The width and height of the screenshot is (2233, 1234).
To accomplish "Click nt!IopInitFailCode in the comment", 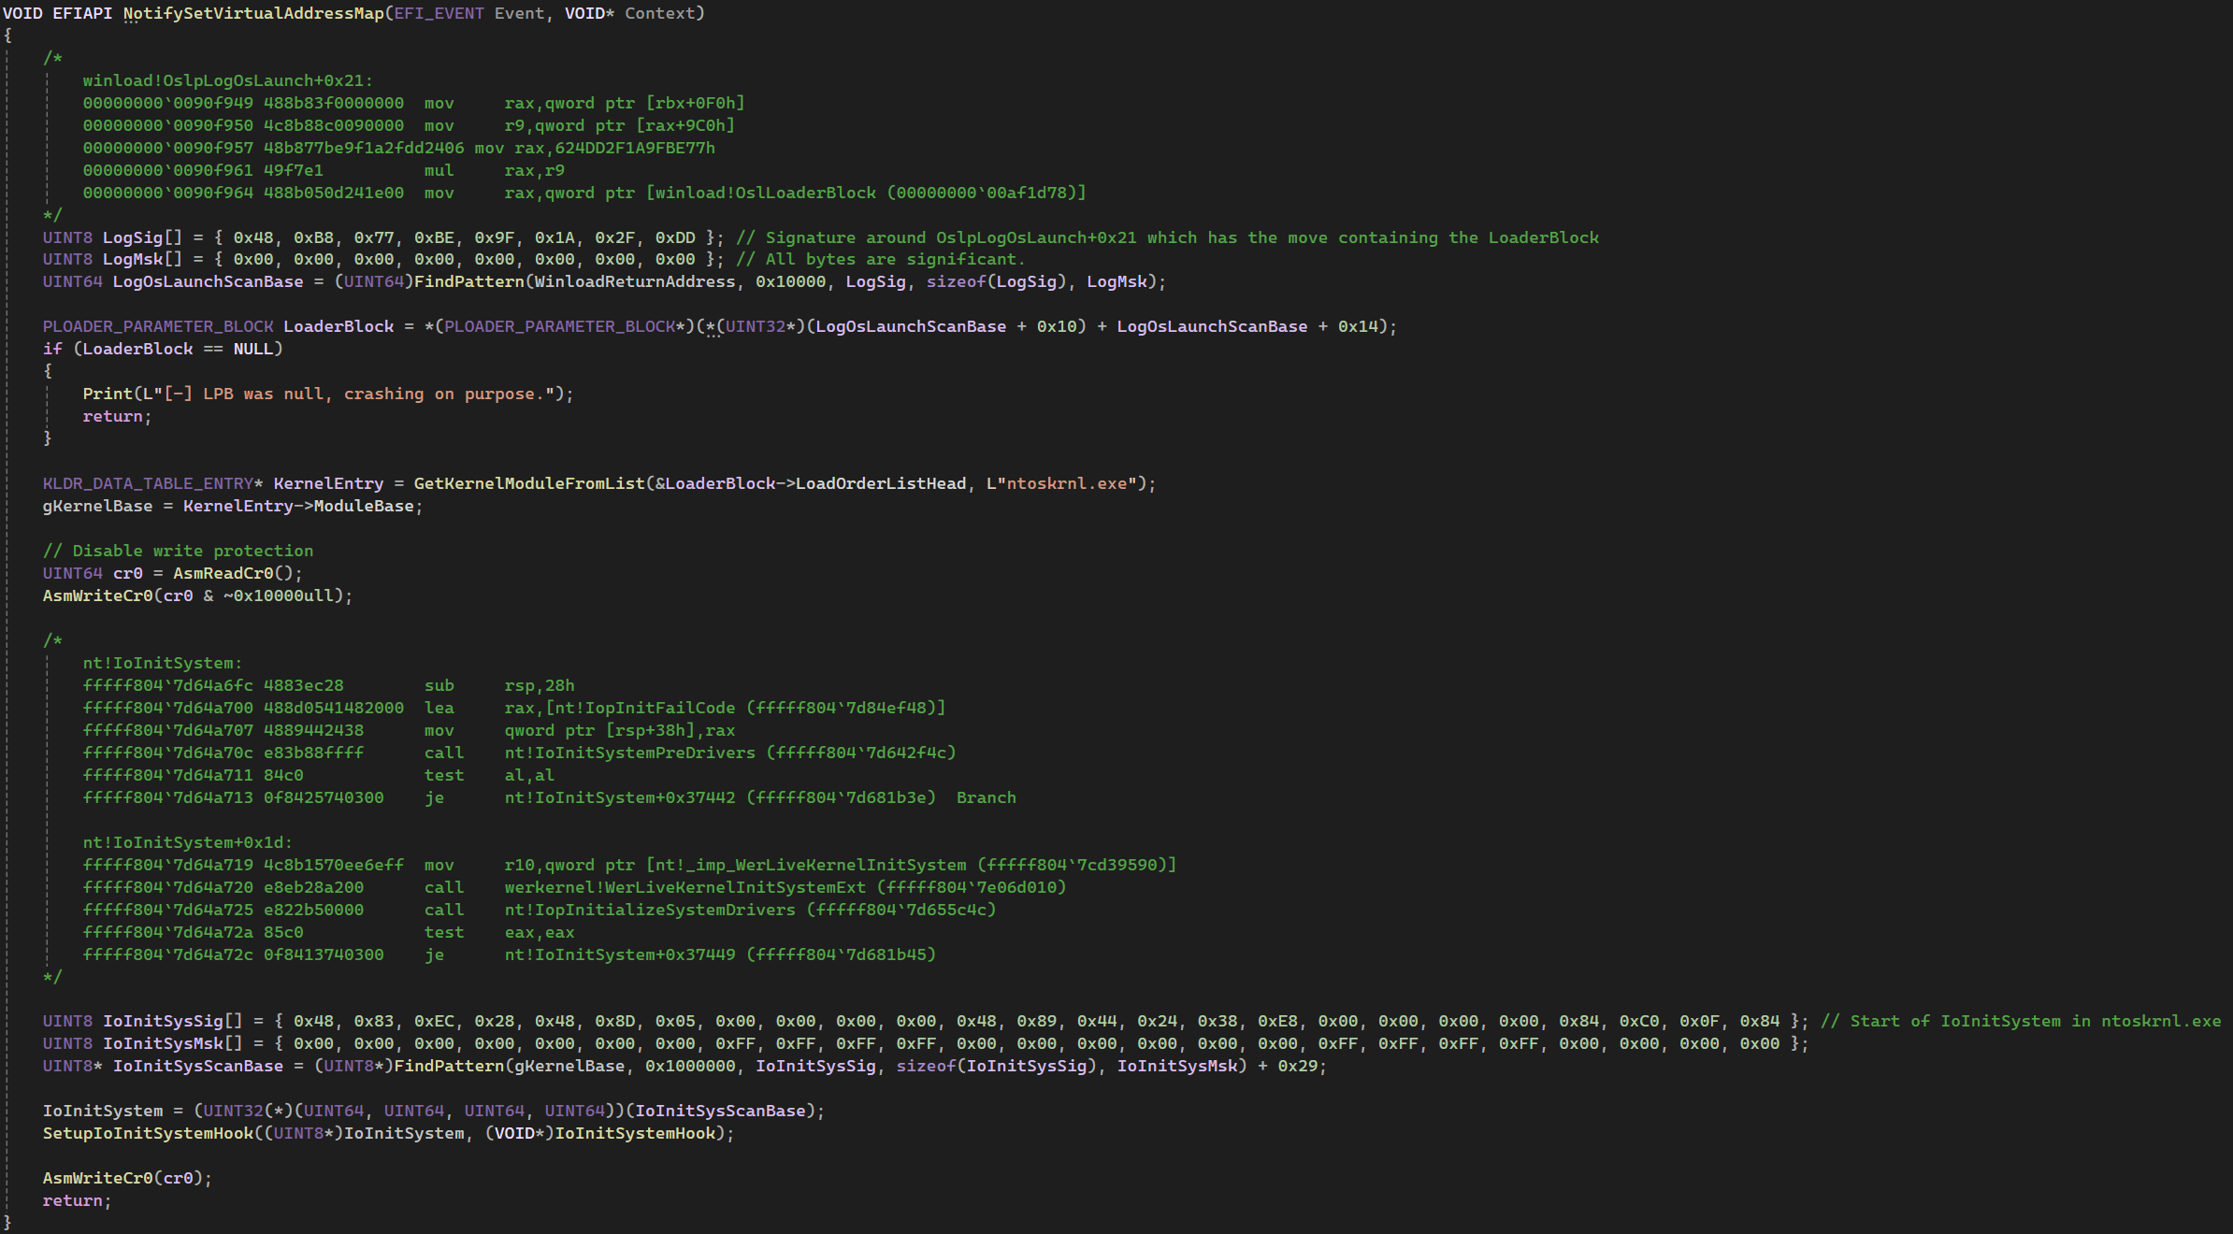I will (x=645, y=708).
